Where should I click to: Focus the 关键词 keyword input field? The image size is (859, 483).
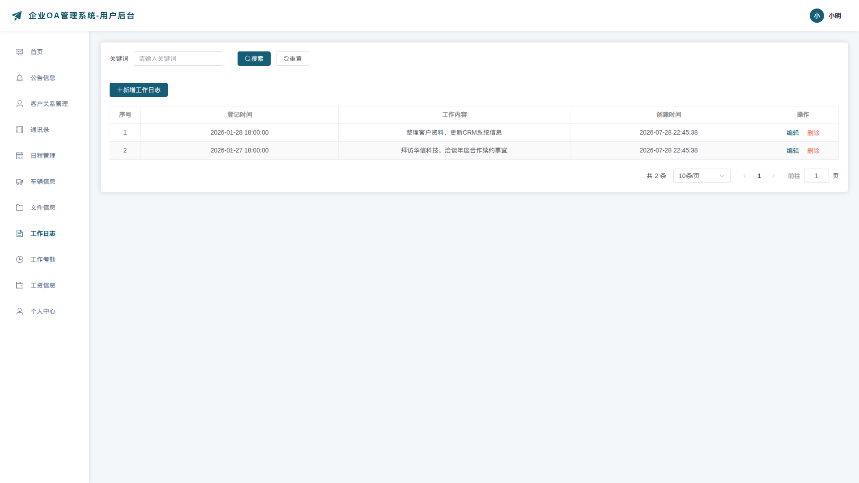(x=179, y=59)
